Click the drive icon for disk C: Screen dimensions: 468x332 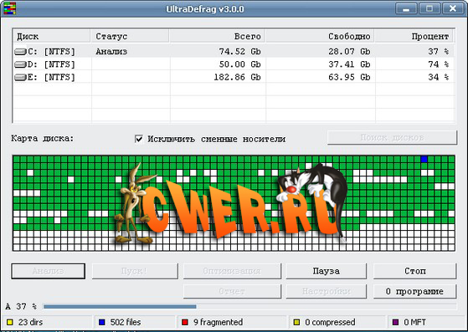click(20, 52)
